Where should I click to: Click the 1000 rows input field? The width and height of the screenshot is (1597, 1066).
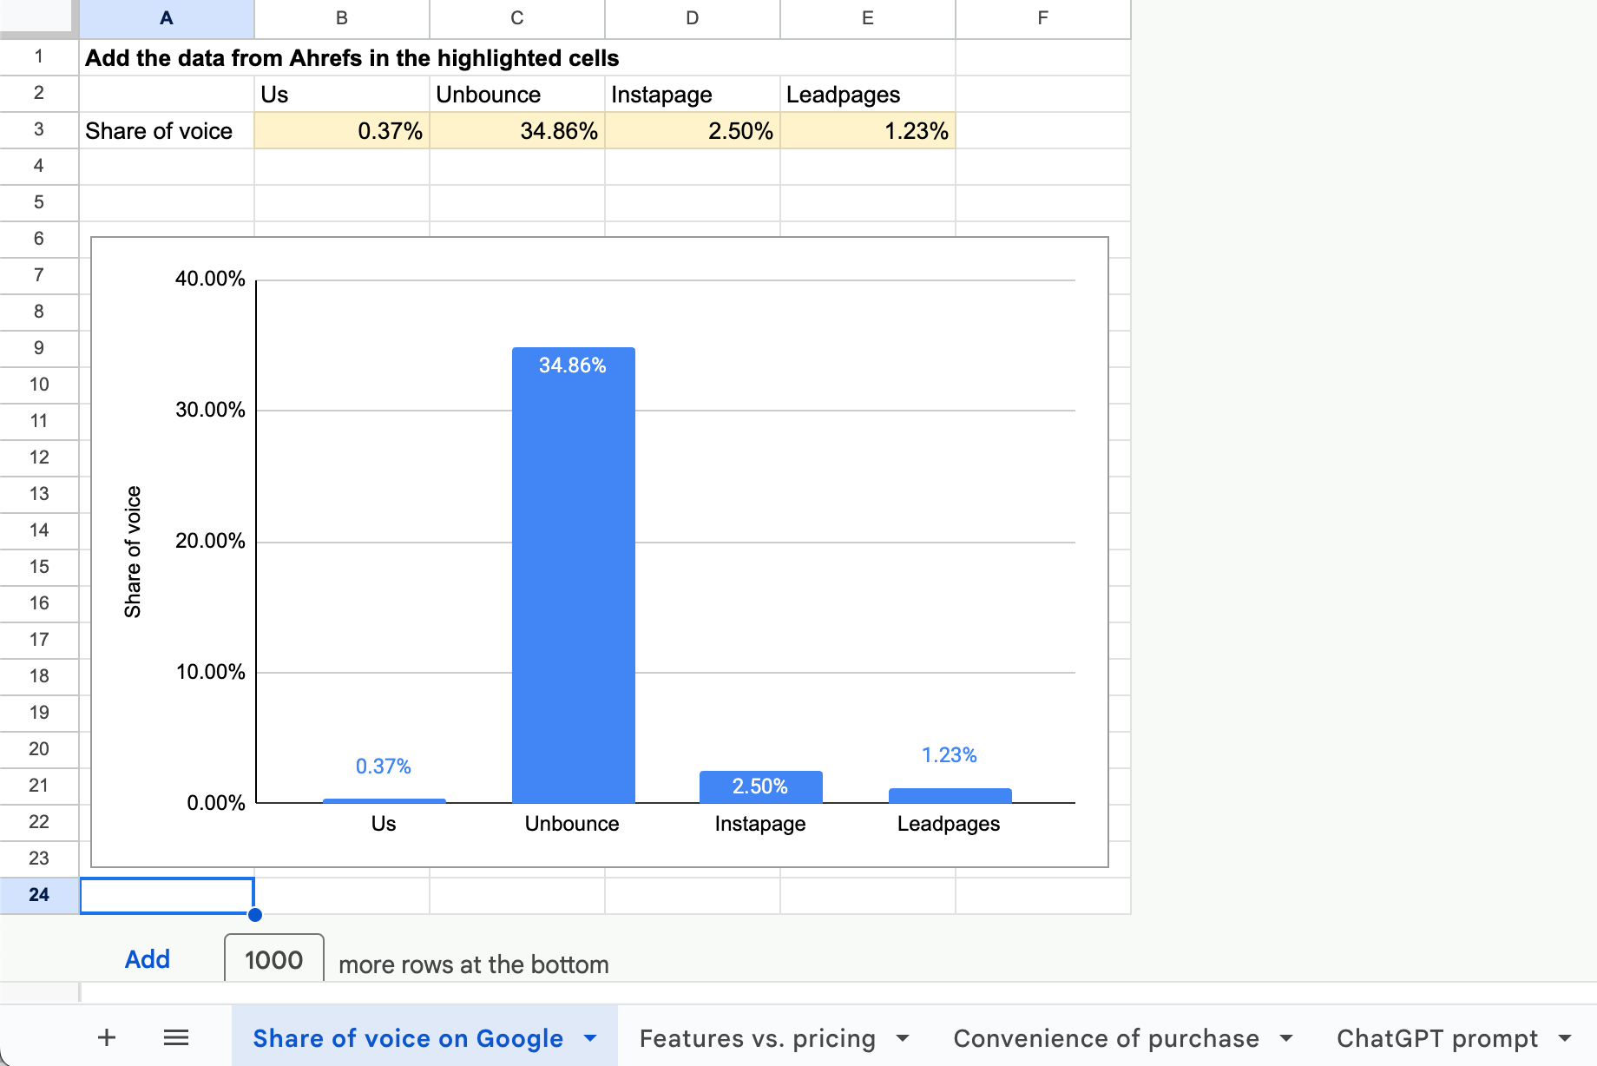pyautogui.click(x=273, y=958)
